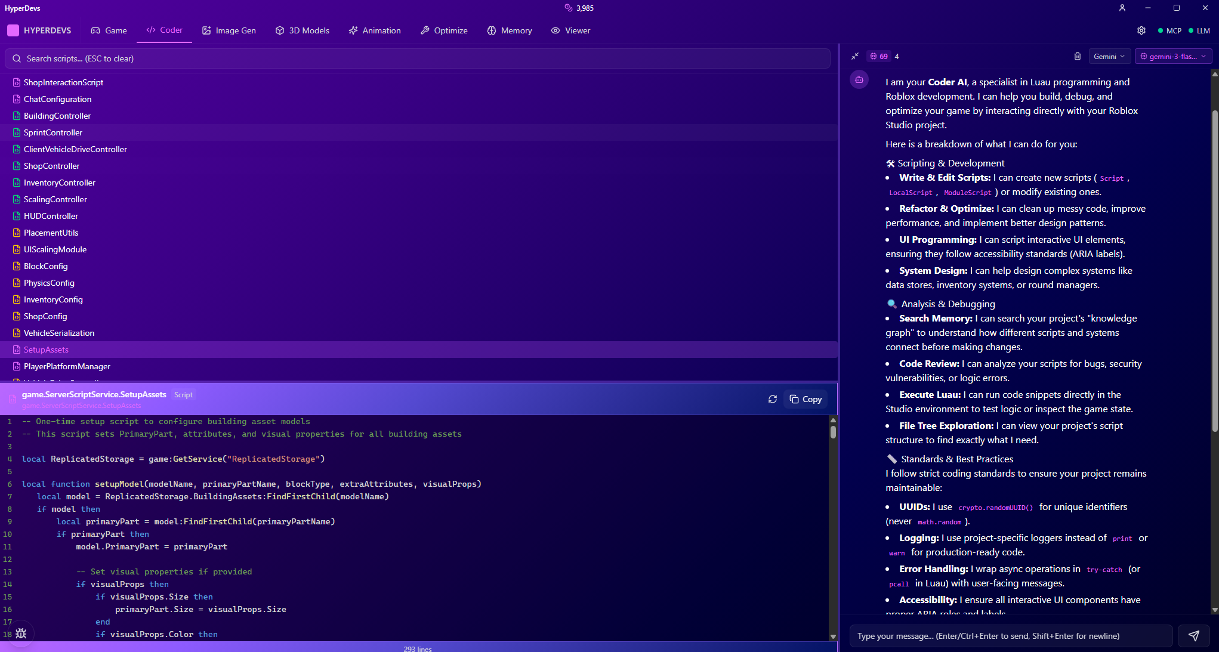Viewport: 1219px width, 652px height.
Task: Open the gemini-3-flash model dropdown
Action: (1173, 56)
